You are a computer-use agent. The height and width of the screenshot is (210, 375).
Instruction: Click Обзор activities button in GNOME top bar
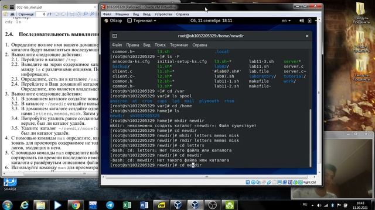pyautogui.click(x=113, y=21)
